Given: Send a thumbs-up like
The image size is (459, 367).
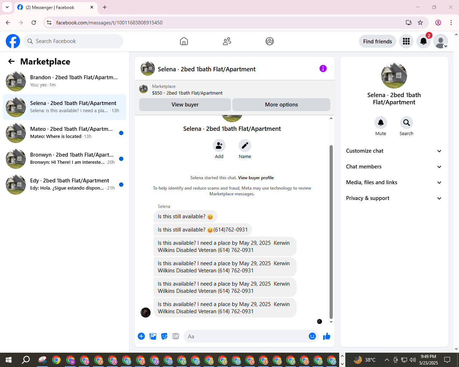Looking at the screenshot, I should point(327,336).
